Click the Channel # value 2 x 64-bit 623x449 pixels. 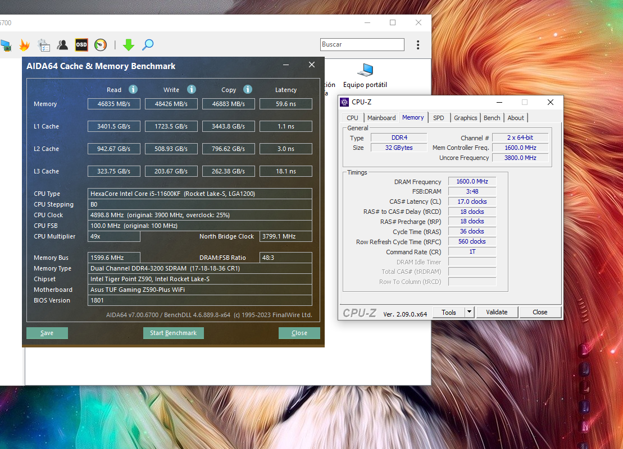pos(521,138)
